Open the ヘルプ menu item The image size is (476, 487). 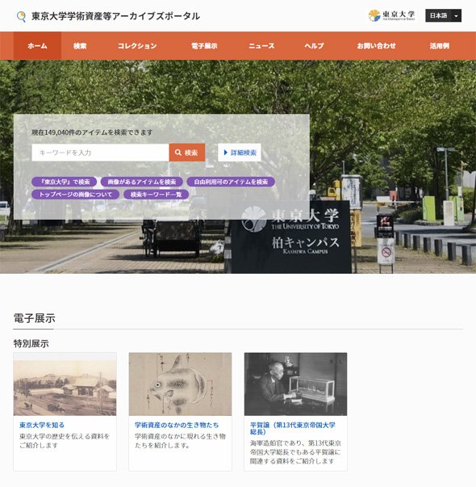314,46
